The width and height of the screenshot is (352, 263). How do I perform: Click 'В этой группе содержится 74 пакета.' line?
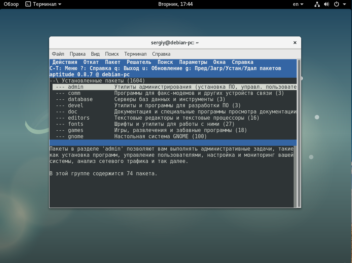[x=103, y=174]
